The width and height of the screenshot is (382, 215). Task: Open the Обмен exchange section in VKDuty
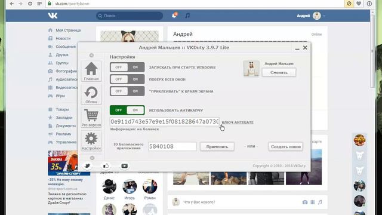click(91, 94)
